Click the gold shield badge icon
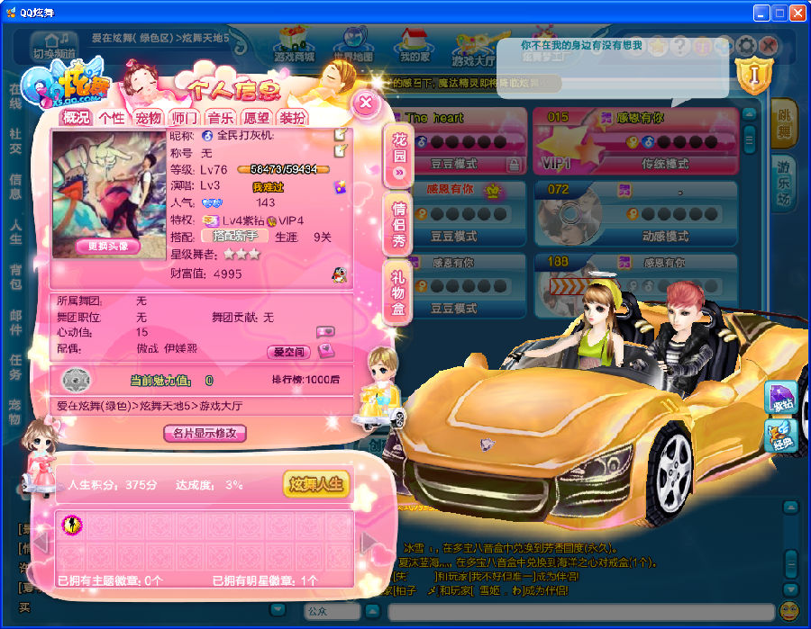This screenshot has width=811, height=629. pyautogui.click(x=754, y=76)
